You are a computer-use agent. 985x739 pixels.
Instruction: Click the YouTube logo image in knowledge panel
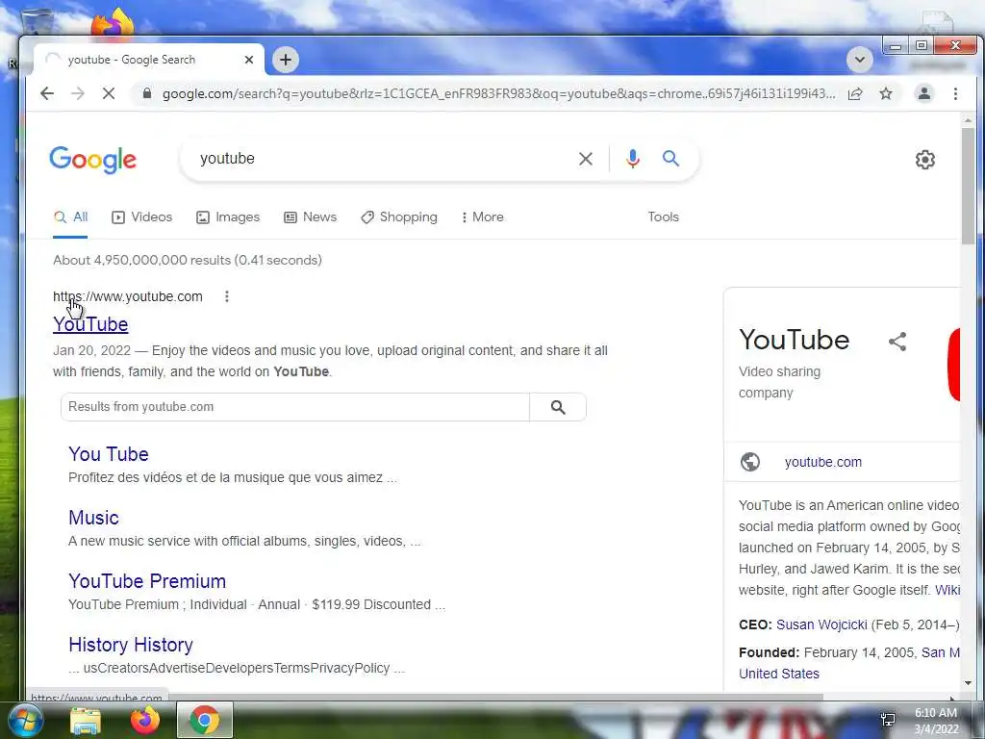coord(953,365)
